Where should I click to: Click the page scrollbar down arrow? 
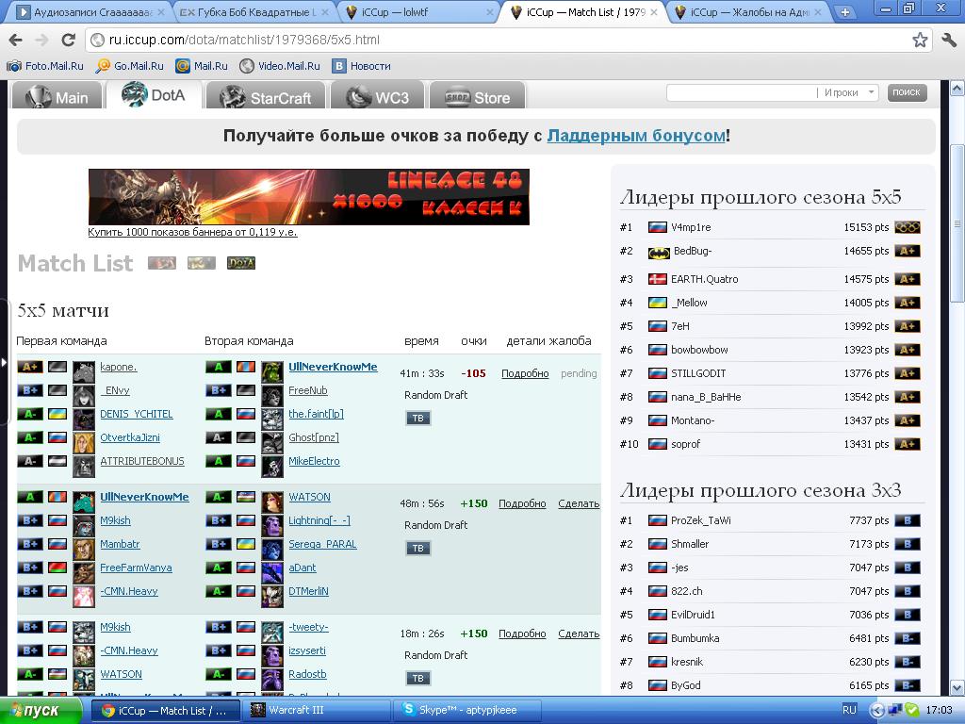click(x=957, y=687)
